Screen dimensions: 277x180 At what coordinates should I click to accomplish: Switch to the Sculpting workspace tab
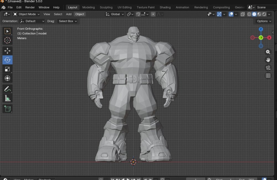point(106,7)
